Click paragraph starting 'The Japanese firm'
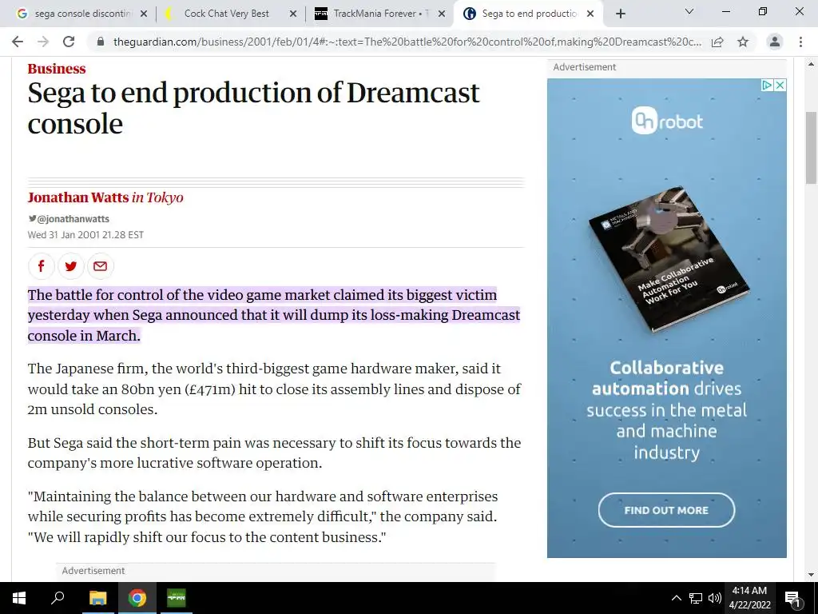Viewport: 818px width, 614px height. [x=275, y=389]
